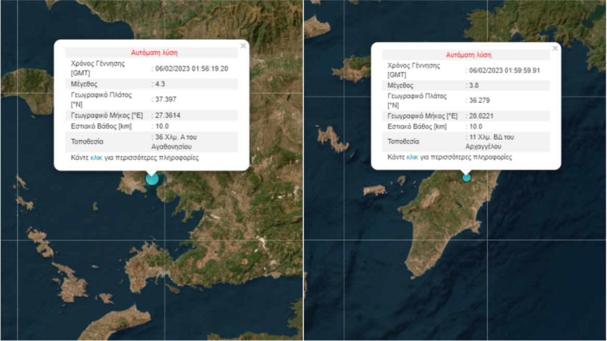The image size is (607, 341).
Task: Select location text '36 Χλμ. Α του Αγαθονησίου'
Action: (174, 142)
